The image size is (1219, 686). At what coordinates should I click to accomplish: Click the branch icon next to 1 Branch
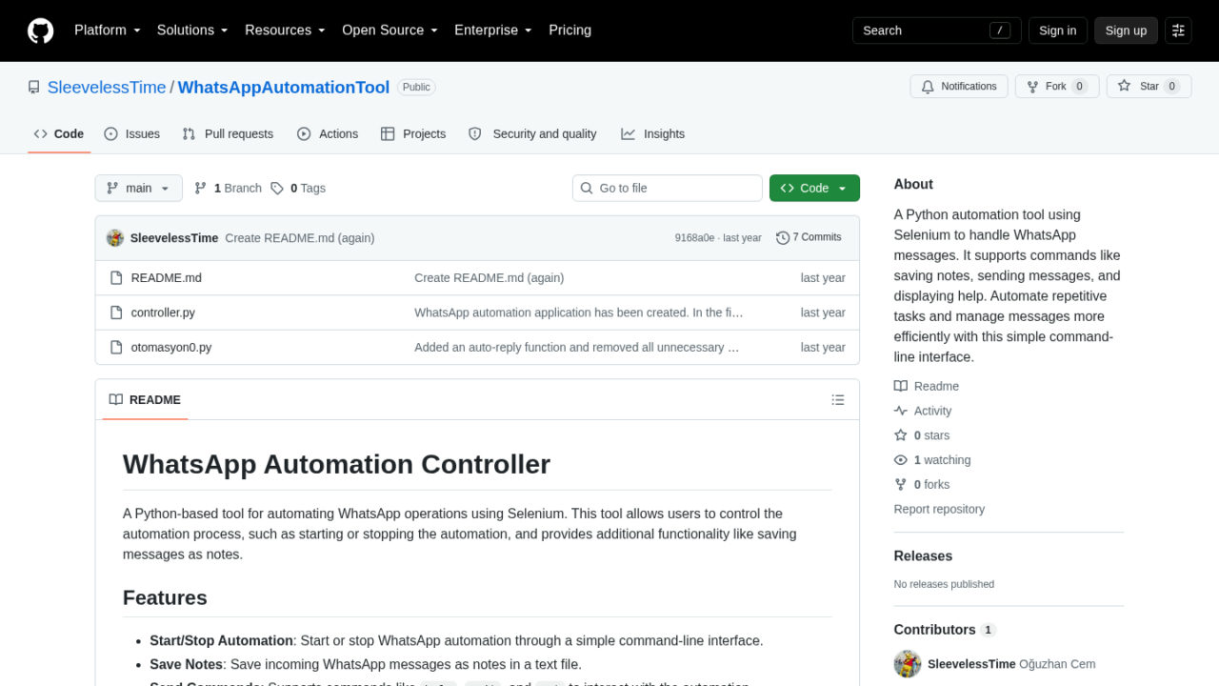pos(200,189)
